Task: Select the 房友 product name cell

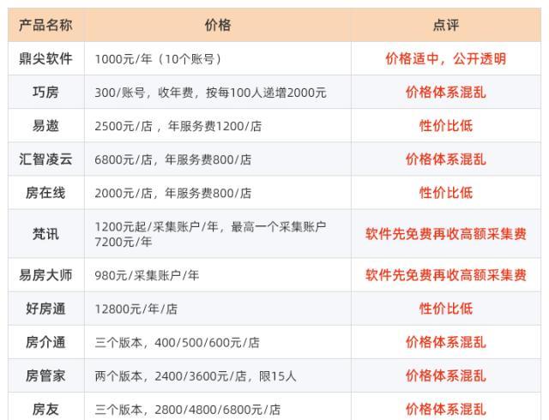Action: click(x=45, y=406)
